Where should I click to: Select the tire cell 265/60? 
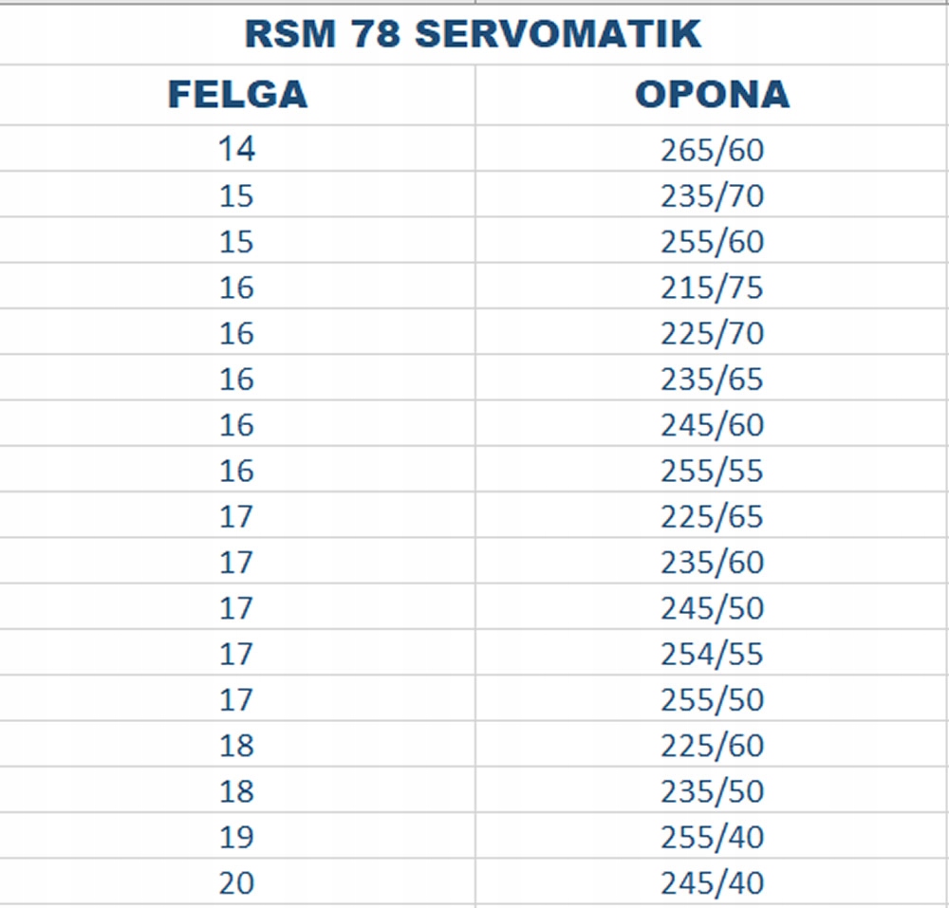[x=712, y=148]
